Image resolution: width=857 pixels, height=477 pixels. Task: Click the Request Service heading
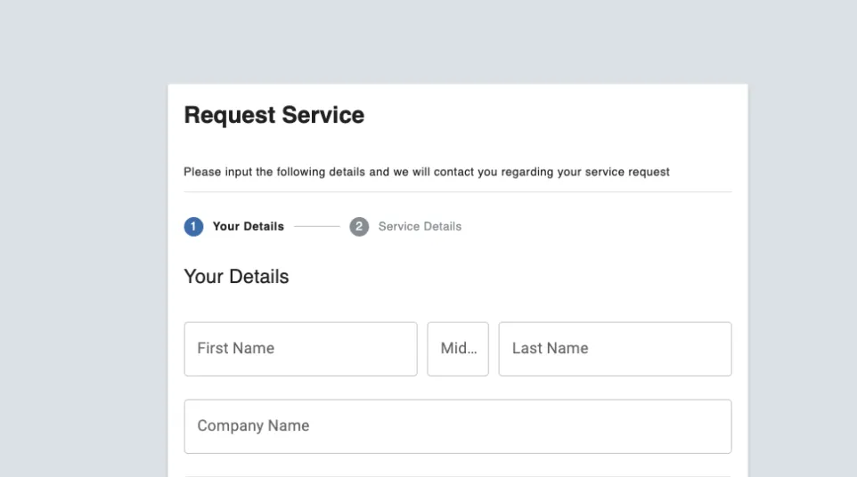pyautogui.click(x=273, y=115)
